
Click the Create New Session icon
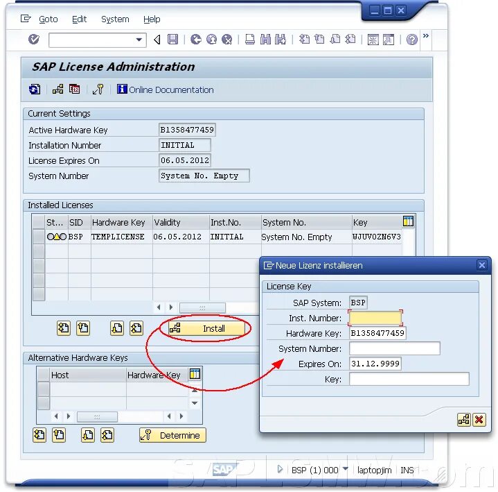(x=373, y=40)
